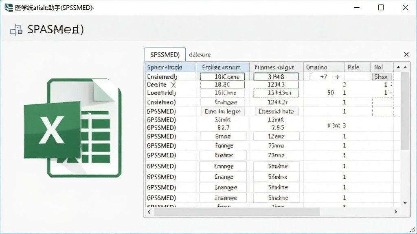The width and height of the screenshot is (417, 234).
Task: Click the 50 value in Loeetheidly row
Action: [x=331, y=93]
